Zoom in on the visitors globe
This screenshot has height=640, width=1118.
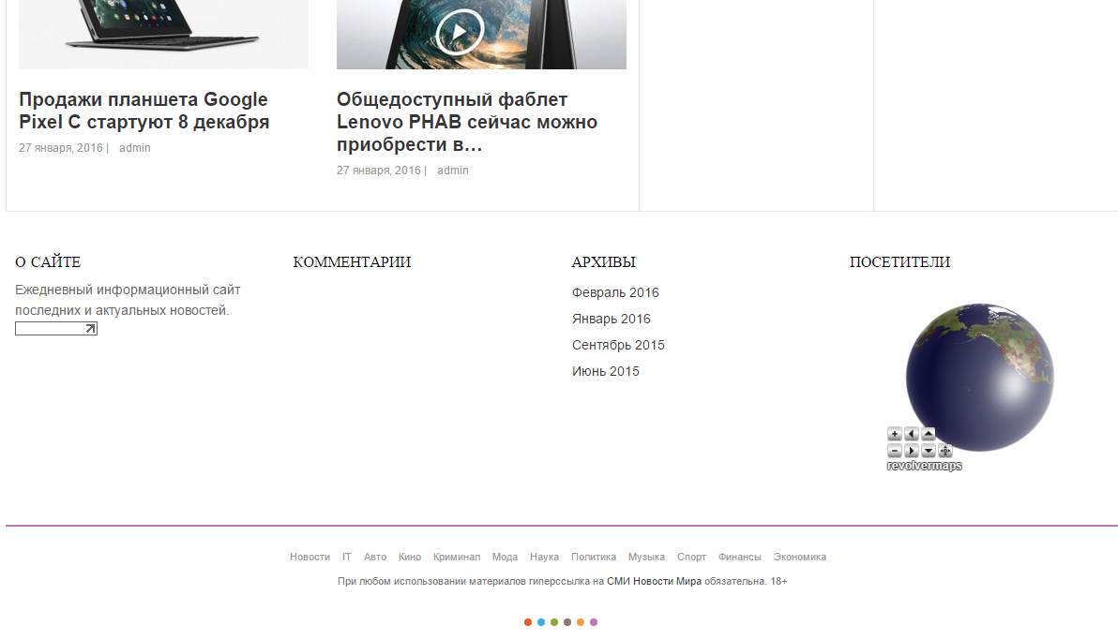pos(894,433)
